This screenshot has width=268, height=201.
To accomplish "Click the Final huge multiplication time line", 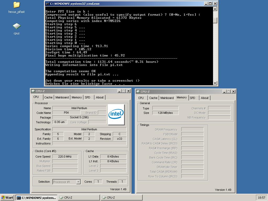I will pyautogui.click(x=85, y=55).
